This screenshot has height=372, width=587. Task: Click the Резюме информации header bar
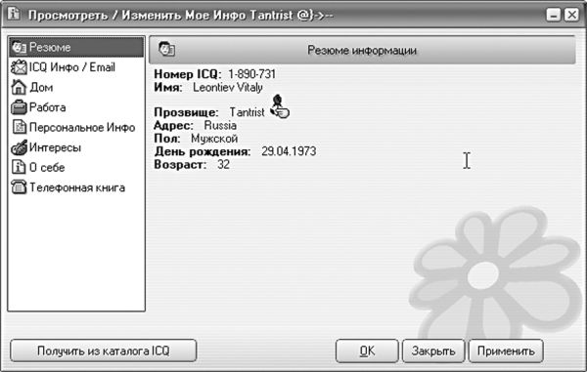click(362, 50)
